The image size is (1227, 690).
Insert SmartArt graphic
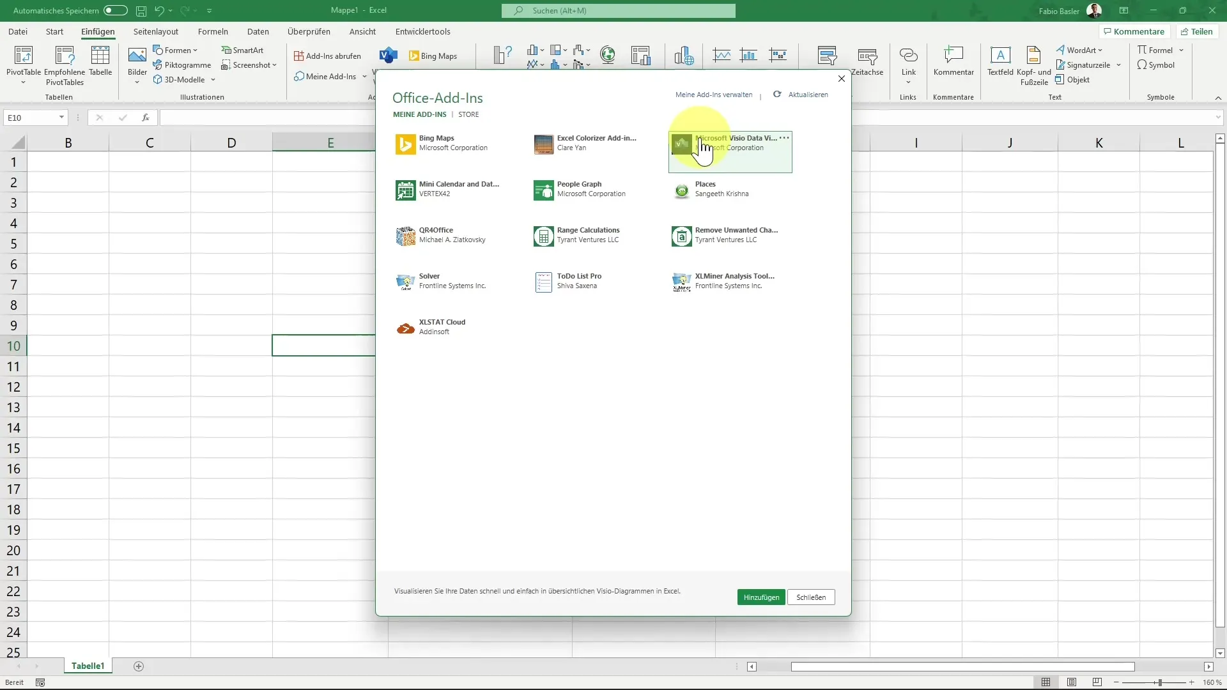(242, 50)
